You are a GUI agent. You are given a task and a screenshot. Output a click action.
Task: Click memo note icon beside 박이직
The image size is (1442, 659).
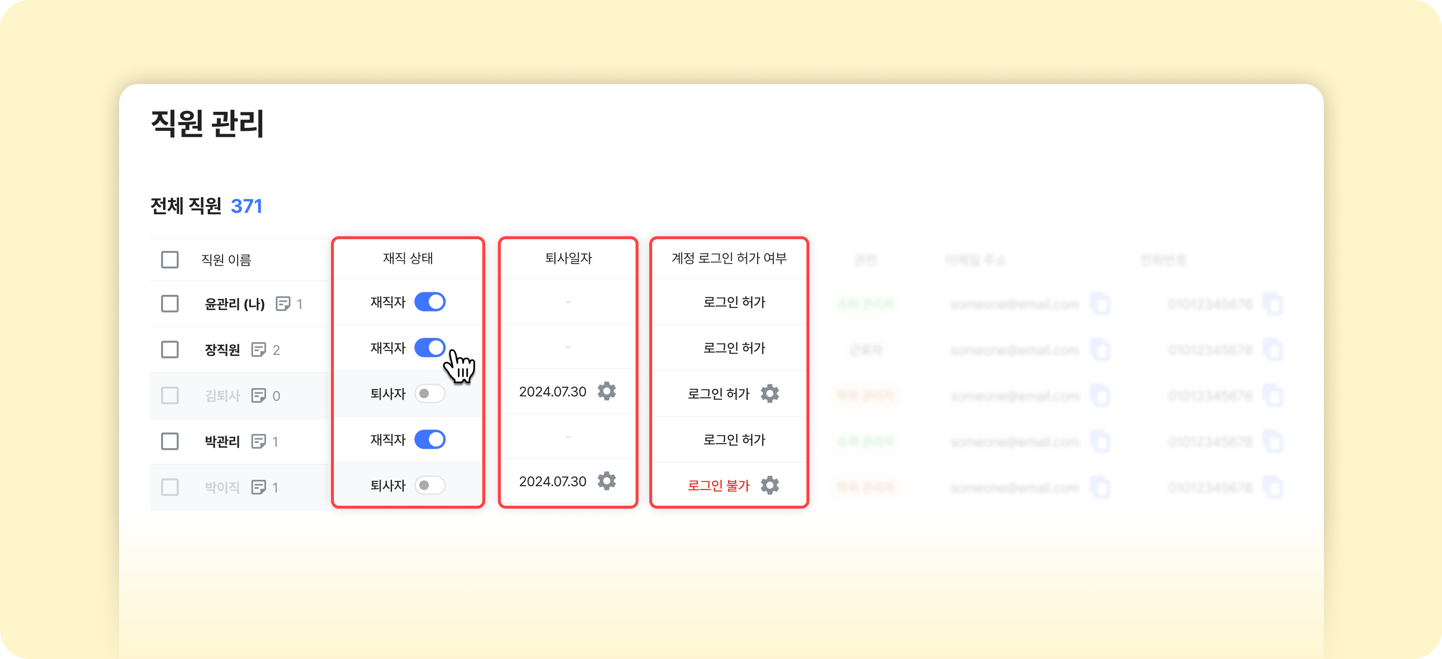(259, 488)
